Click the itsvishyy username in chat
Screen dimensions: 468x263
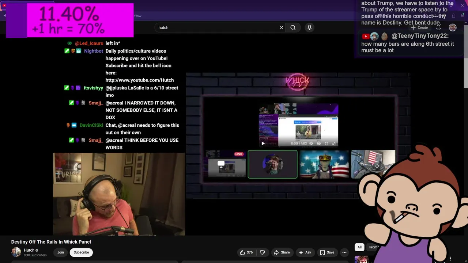click(94, 88)
